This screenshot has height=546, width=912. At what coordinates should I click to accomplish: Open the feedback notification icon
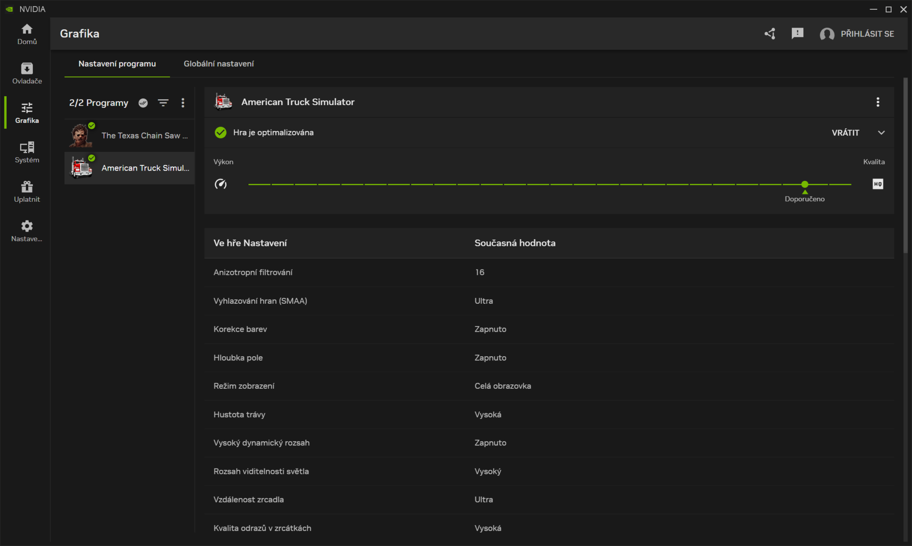(x=798, y=33)
